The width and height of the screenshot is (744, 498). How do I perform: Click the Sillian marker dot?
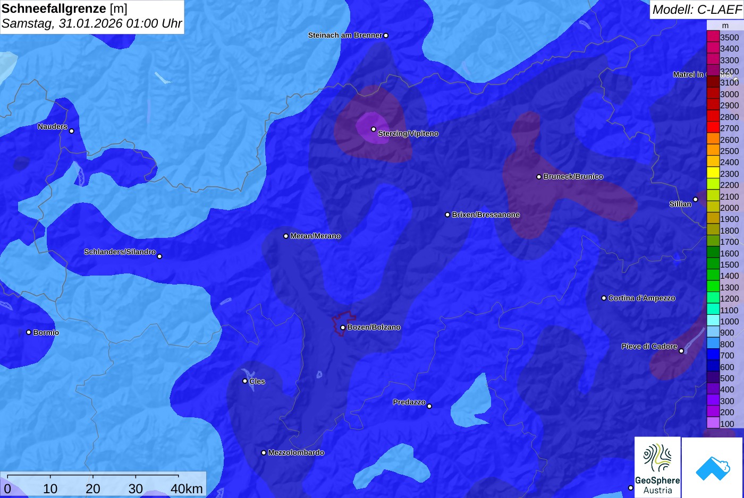point(695,200)
